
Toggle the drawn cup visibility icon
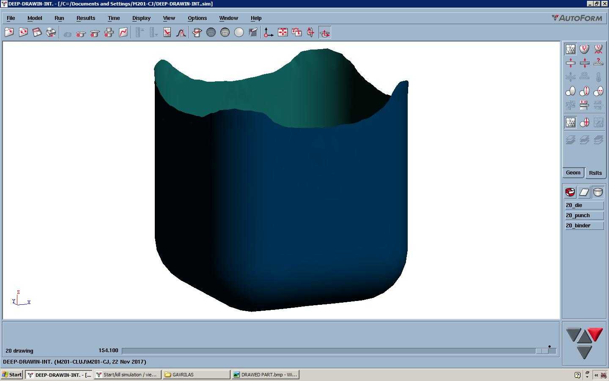pyautogui.click(x=598, y=192)
